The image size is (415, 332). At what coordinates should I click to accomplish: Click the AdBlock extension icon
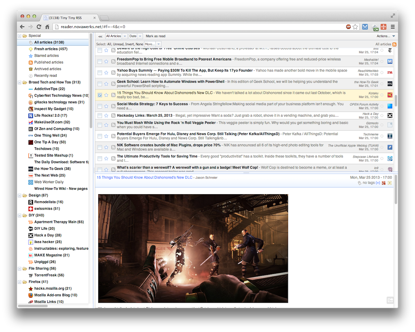[349, 27]
